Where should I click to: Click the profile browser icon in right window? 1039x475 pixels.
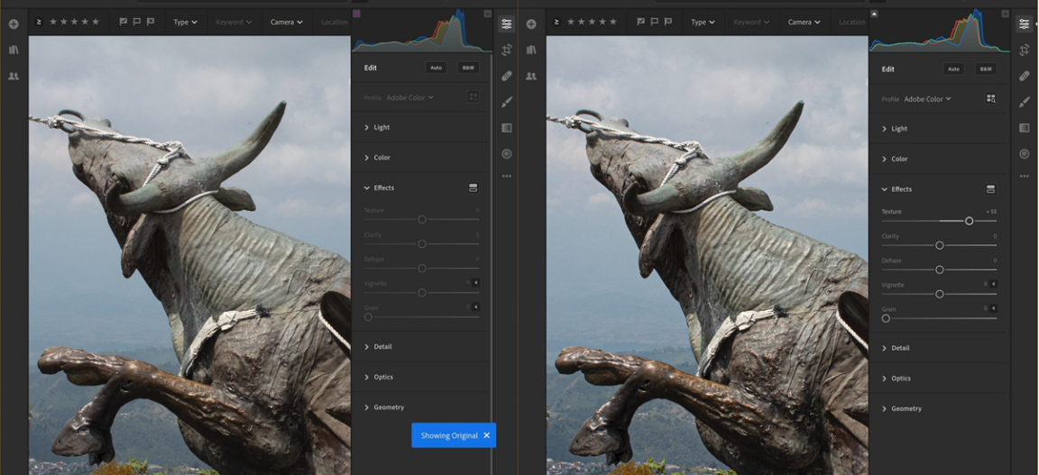[x=991, y=98]
